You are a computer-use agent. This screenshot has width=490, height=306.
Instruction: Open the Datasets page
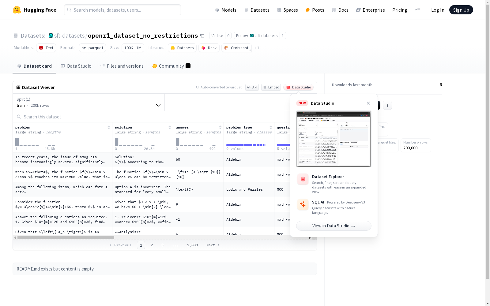point(257,10)
